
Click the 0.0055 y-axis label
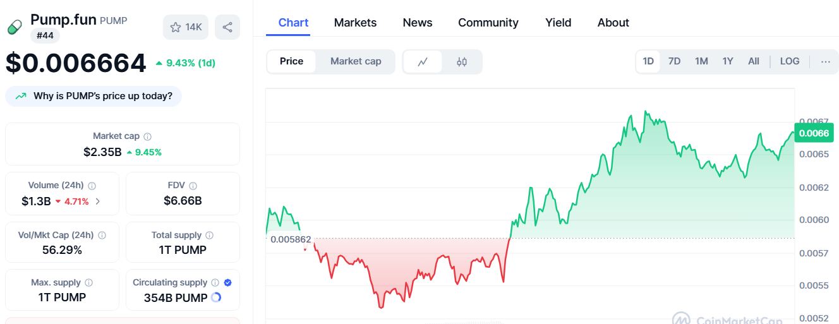[814, 285]
